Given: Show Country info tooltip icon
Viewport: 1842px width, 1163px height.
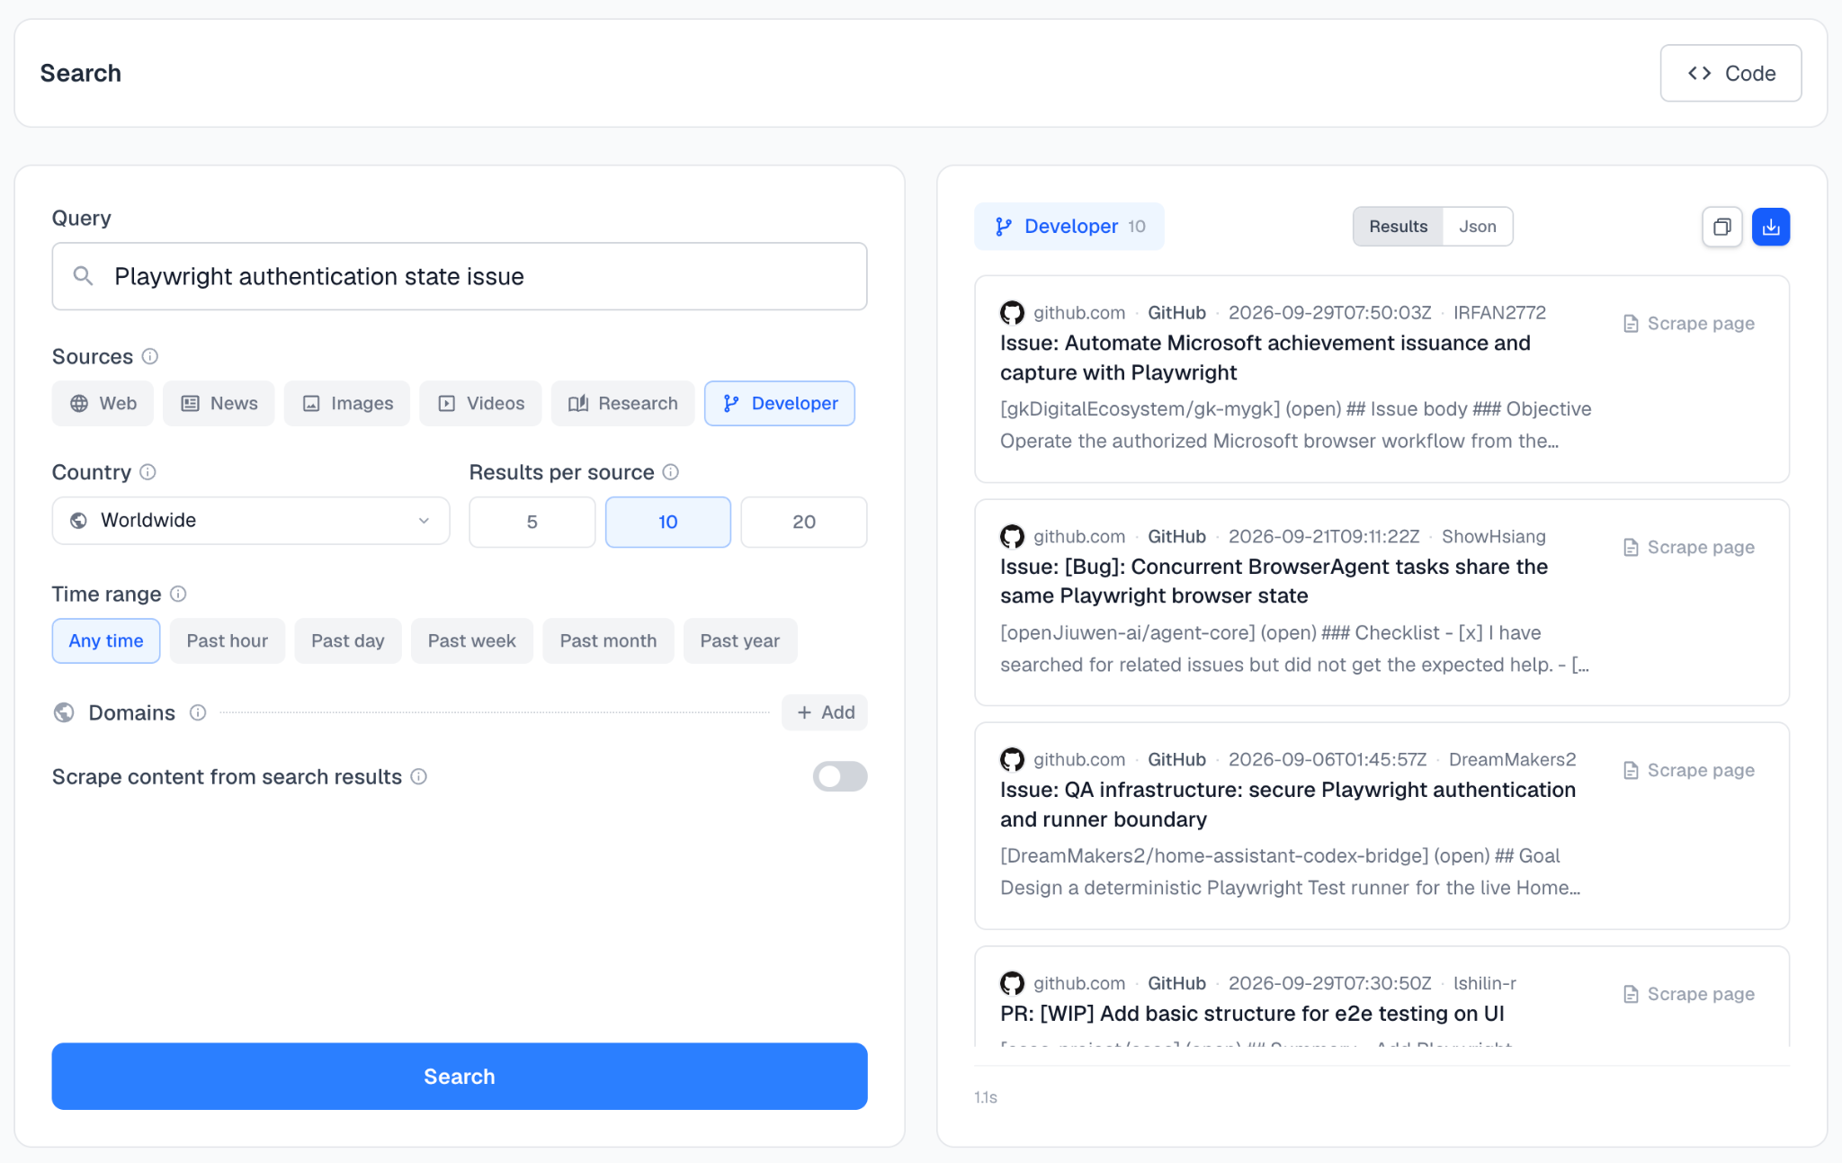Looking at the screenshot, I should (x=148, y=472).
